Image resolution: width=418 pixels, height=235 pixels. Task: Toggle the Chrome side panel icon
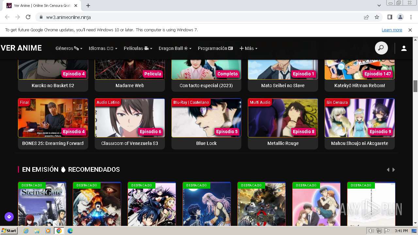tap(390, 17)
